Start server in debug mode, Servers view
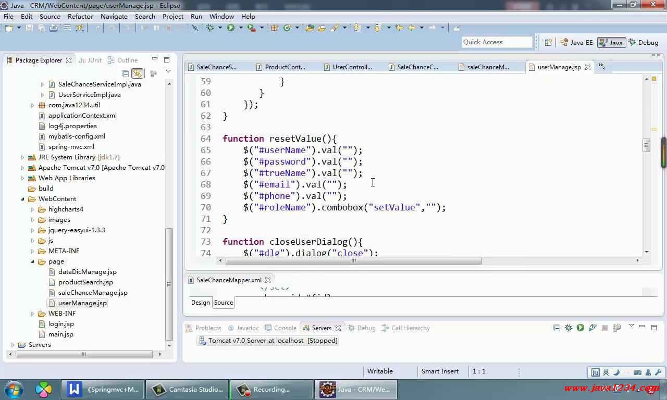667x400 pixels. tap(569, 328)
